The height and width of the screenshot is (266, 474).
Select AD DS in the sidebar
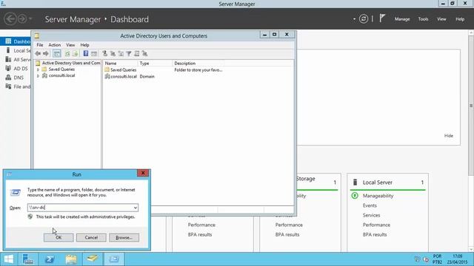click(x=17, y=69)
